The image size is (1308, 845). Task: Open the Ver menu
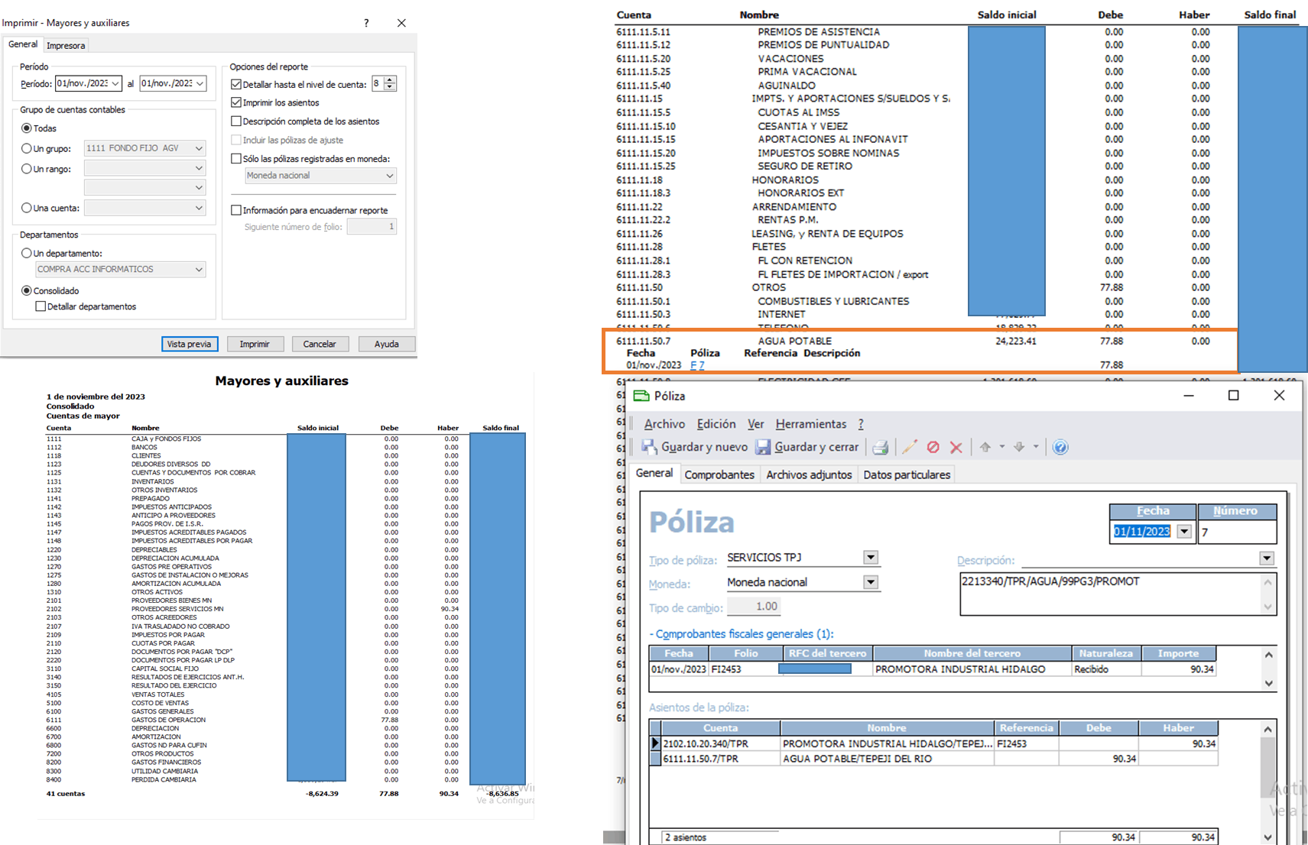tap(756, 424)
